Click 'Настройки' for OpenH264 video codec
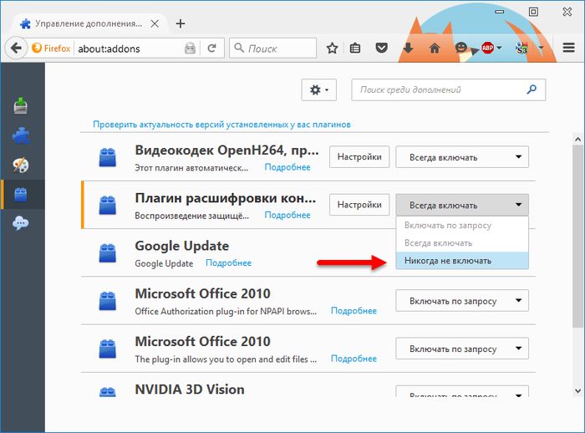 [359, 157]
